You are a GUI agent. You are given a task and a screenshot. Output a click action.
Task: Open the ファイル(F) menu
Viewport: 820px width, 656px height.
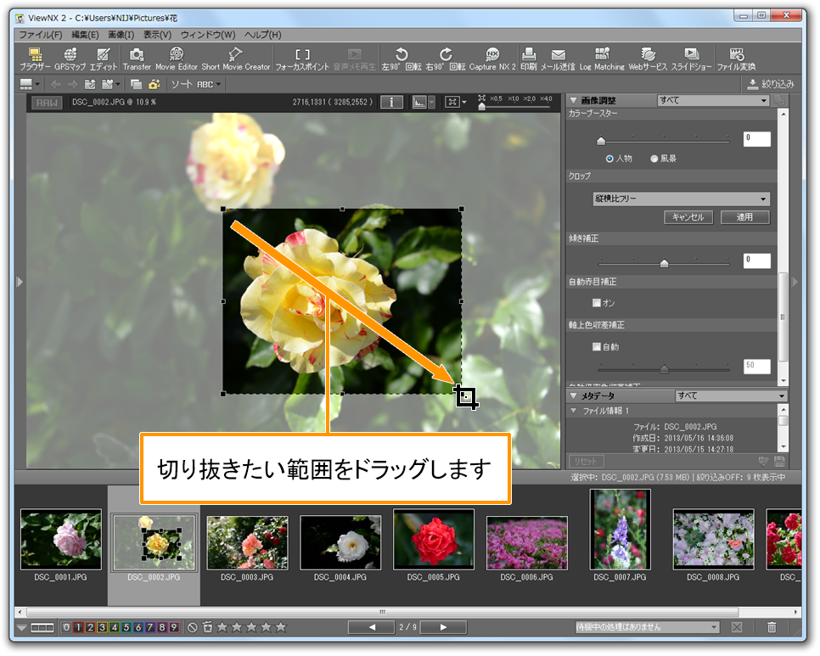pyautogui.click(x=40, y=35)
